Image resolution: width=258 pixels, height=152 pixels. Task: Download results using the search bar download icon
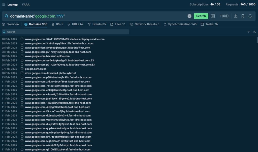point(236,16)
